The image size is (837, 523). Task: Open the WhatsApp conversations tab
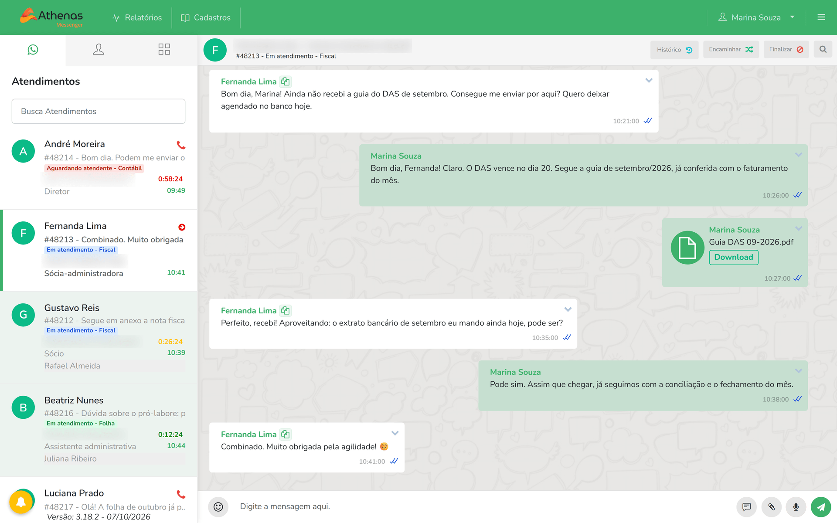tap(33, 50)
